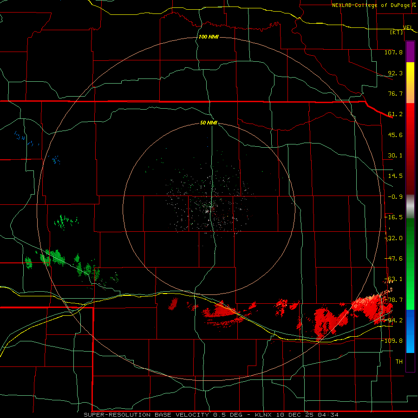The image size is (418, 418).
Task: Pick the purple segment of the velocity color bar
Action: point(410,52)
